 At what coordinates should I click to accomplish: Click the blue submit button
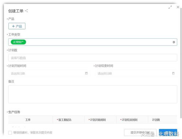(168, 132)
